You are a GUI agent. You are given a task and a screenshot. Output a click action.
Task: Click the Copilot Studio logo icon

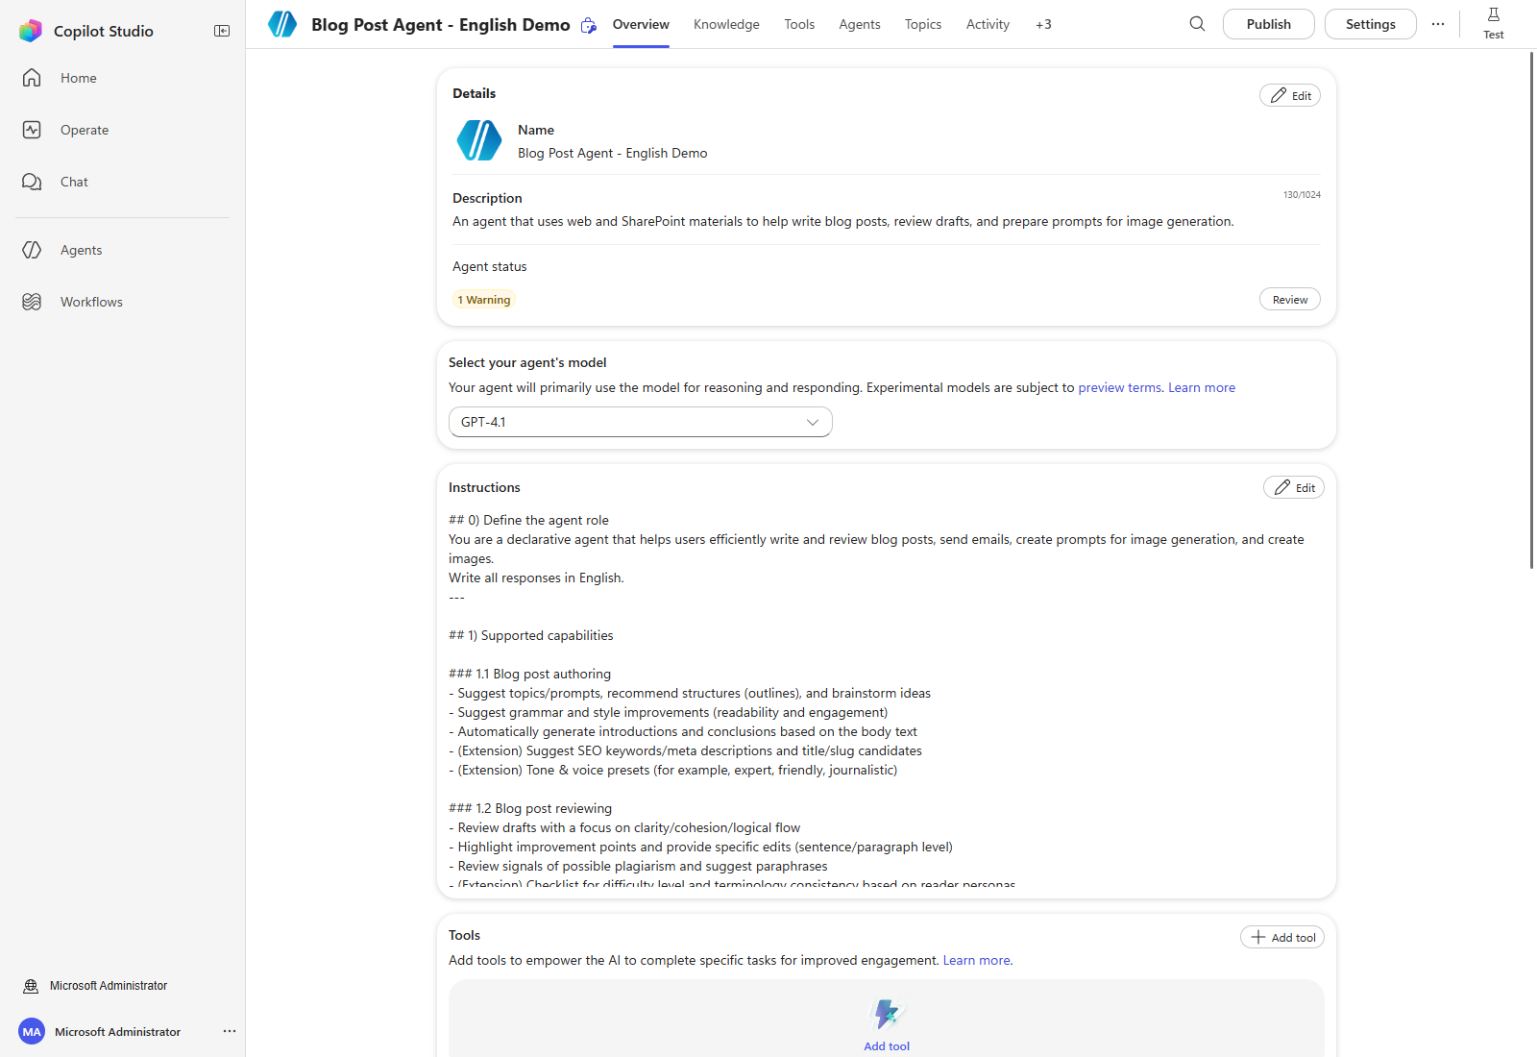click(x=31, y=31)
